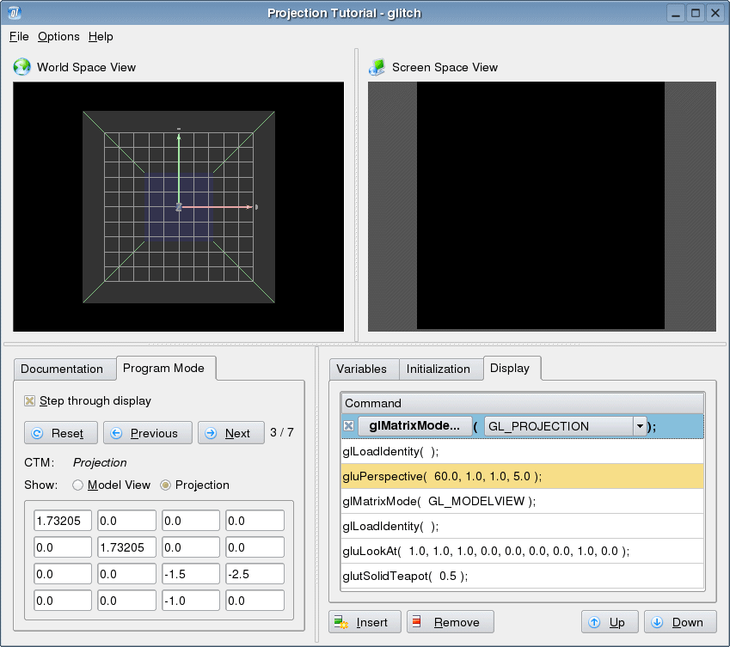Image resolution: width=730 pixels, height=647 pixels.
Task: Click the Screen Space View monitor icon
Action: coord(377,67)
